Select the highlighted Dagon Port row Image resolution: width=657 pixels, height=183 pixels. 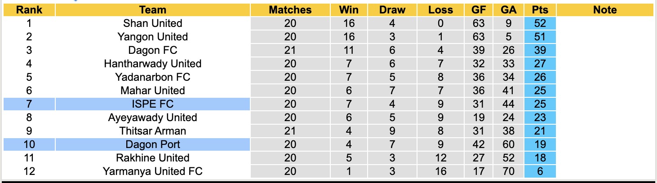pos(152,144)
